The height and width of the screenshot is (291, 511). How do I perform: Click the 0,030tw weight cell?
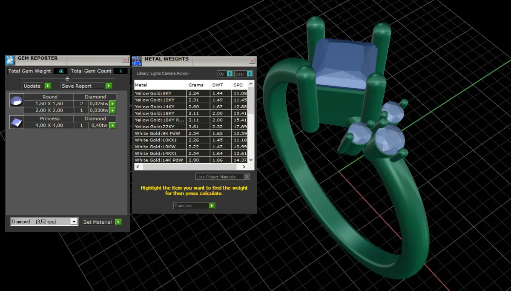tap(99, 110)
